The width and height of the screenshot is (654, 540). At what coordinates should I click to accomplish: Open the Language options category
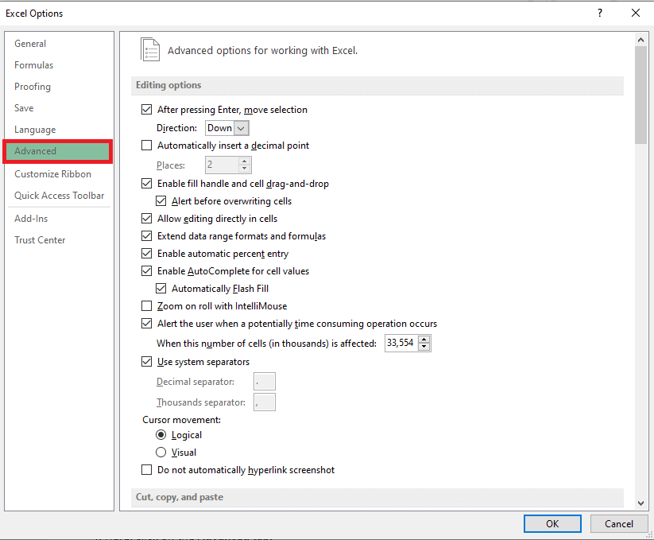point(35,130)
